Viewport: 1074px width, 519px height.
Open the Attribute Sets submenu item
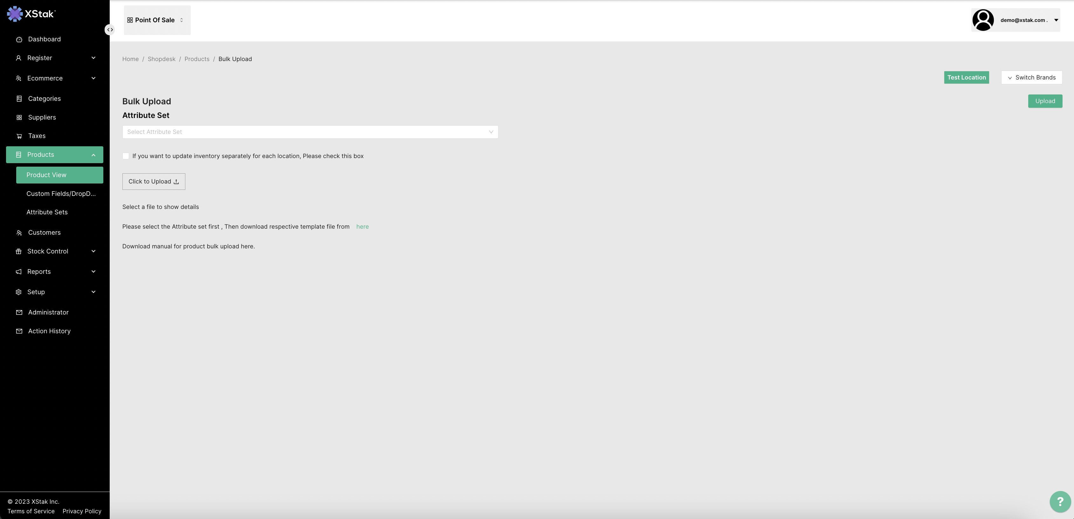(x=47, y=212)
